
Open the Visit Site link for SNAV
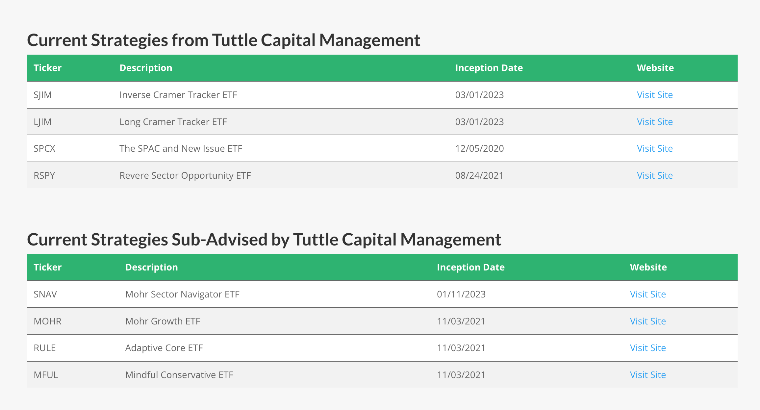[x=647, y=294]
